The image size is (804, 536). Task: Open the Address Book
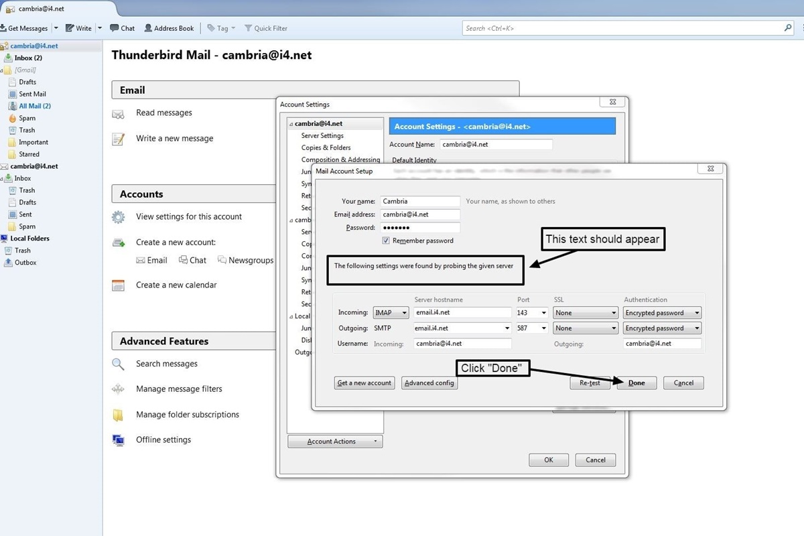(169, 28)
